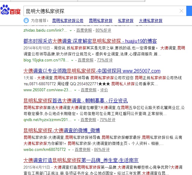This screenshot has height=175, width=192.
Task: Expand dropdown arrow next to blog.10jqka.com.cn
Action: (72, 61)
